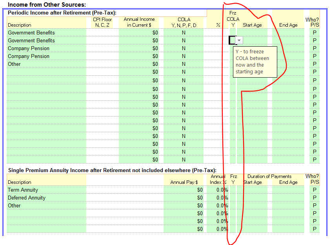The height and width of the screenshot is (245, 331).
Task: Open the Frz COLA dropdown arrow
Action: [240, 40]
